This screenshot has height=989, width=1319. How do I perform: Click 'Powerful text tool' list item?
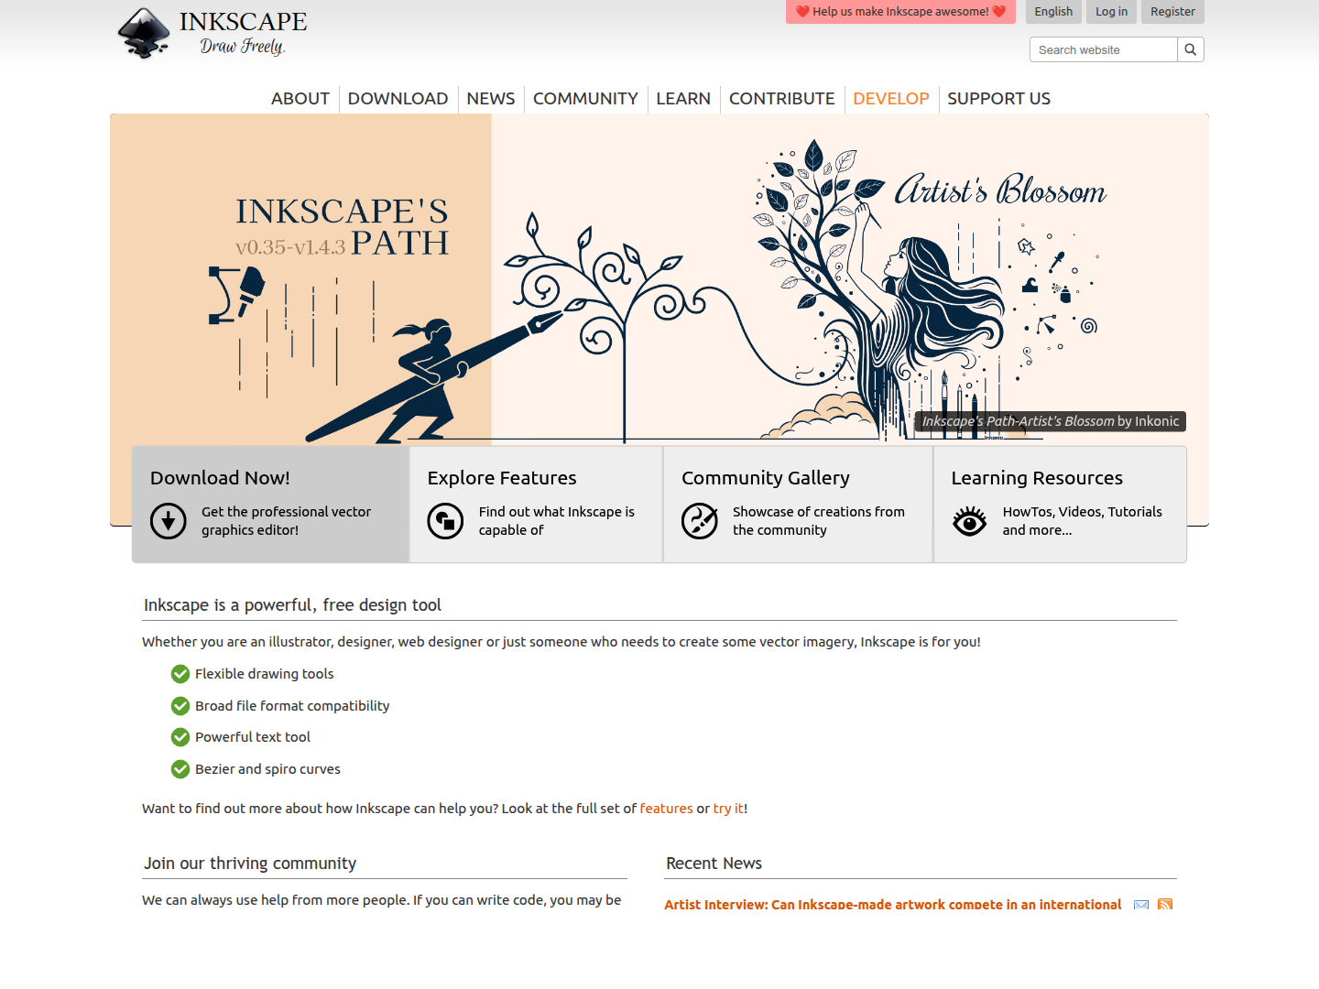253,737
